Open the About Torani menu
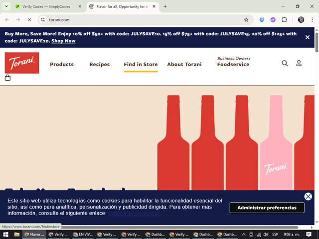 (x=184, y=64)
